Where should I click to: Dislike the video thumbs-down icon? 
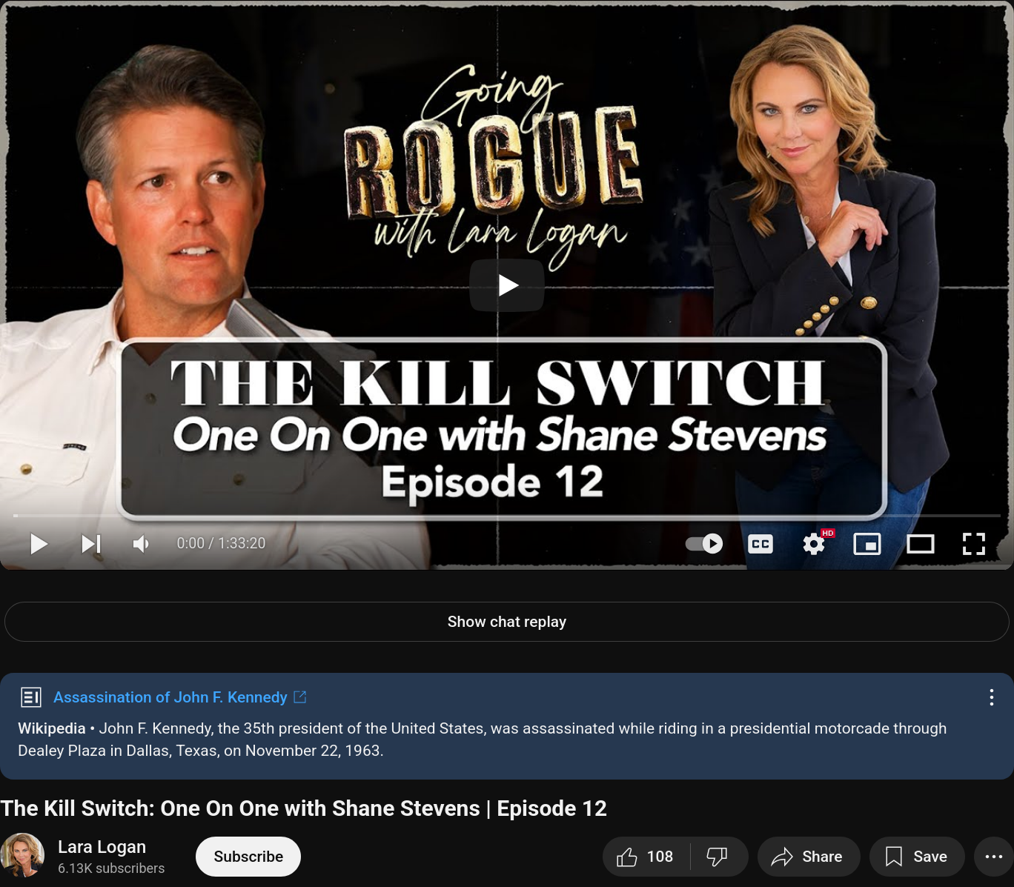[717, 857]
